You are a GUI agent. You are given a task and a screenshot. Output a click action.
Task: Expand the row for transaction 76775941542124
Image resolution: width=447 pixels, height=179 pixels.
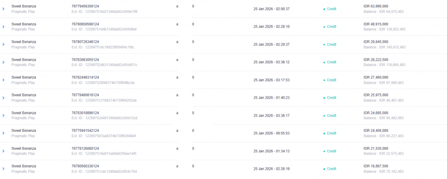(3, 133)
